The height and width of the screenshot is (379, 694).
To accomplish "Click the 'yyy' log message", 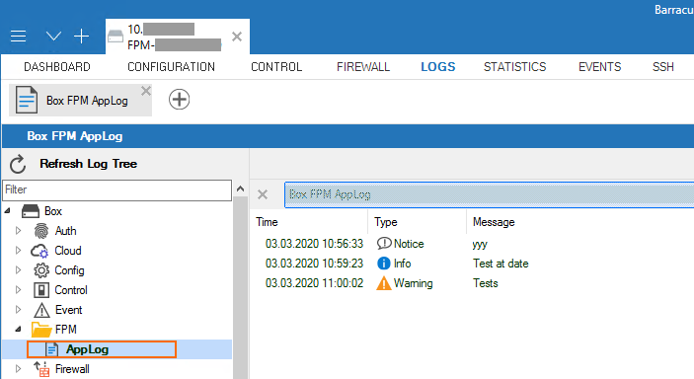I will tap(480, 245).
